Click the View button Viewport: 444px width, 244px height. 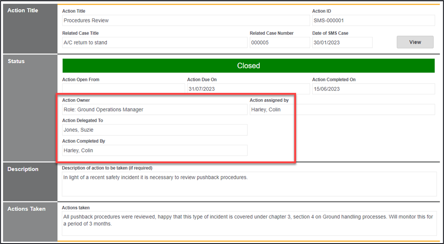pos(415,42)
